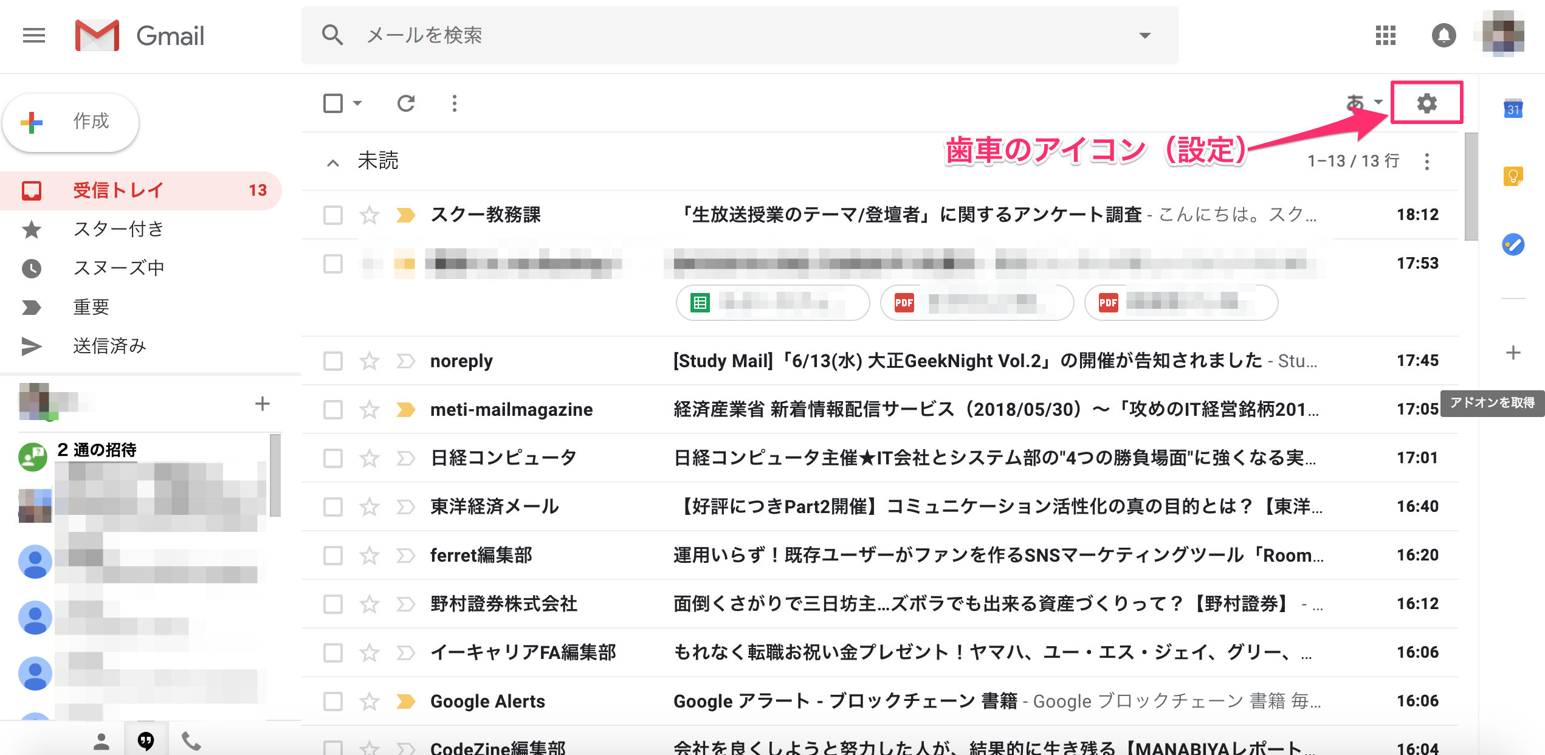Open the settings gear icon

(1427, 103)
